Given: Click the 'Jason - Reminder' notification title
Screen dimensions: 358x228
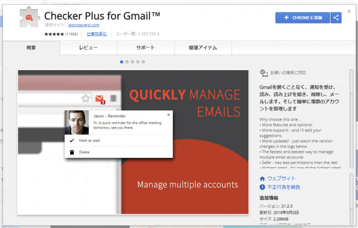Looking at the screenshot, I should pos(109,116).
